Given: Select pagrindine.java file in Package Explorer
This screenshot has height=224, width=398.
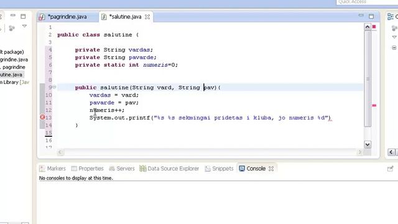Looking at the screenshot, I should pos(14,60).
